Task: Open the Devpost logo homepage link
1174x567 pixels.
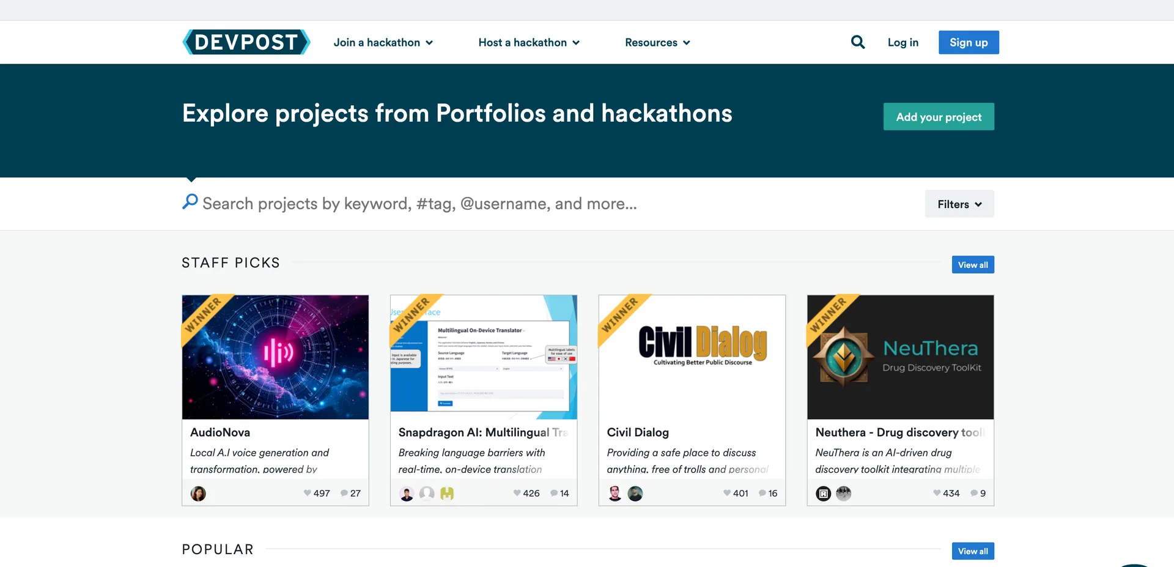Action: coord(246,42)
